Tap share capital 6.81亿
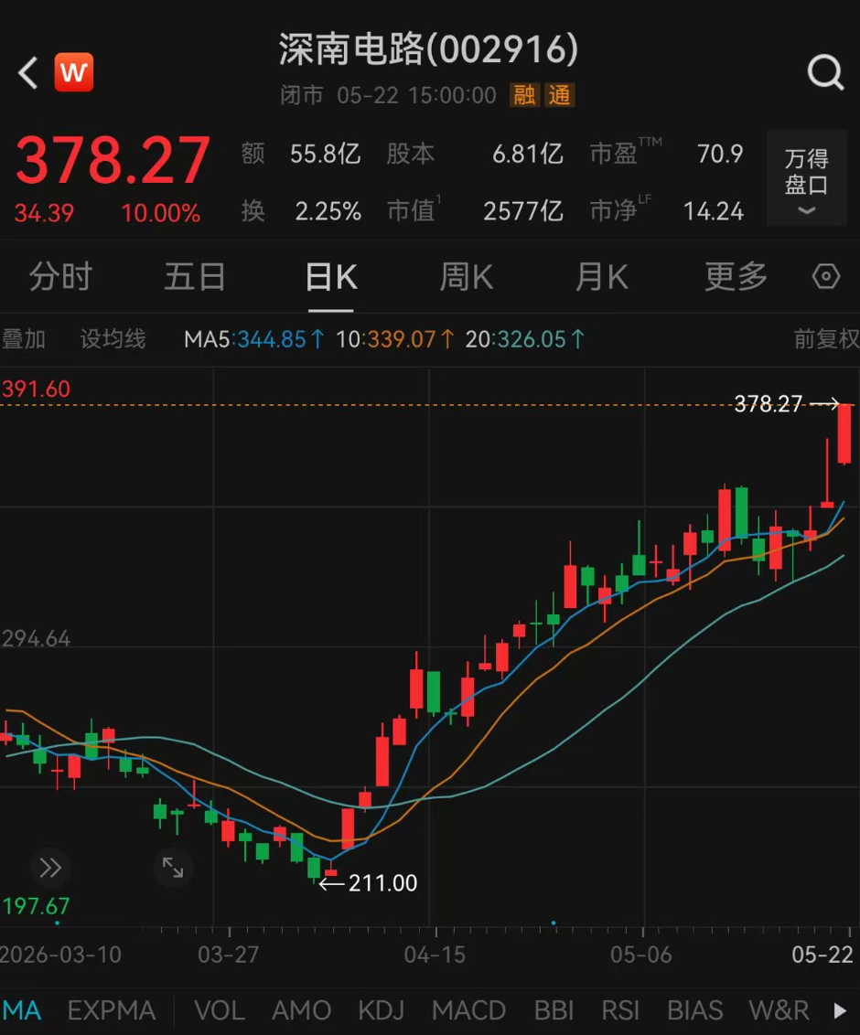The width and height of the screenshot is (860, 1035). (x=528, y=154)
